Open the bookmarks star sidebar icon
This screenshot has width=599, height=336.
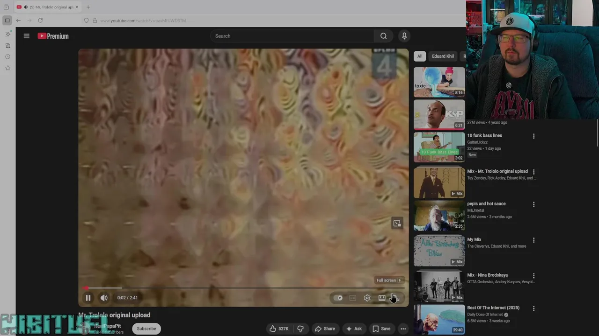pos(7,68)
